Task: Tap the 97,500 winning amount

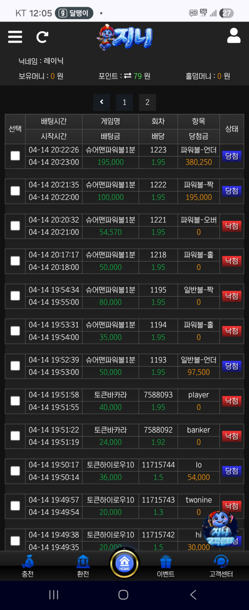Action: (199, 372)
